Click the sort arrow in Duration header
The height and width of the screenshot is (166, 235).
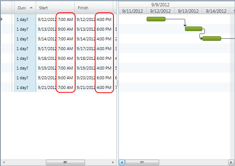[x=31, y=7]
